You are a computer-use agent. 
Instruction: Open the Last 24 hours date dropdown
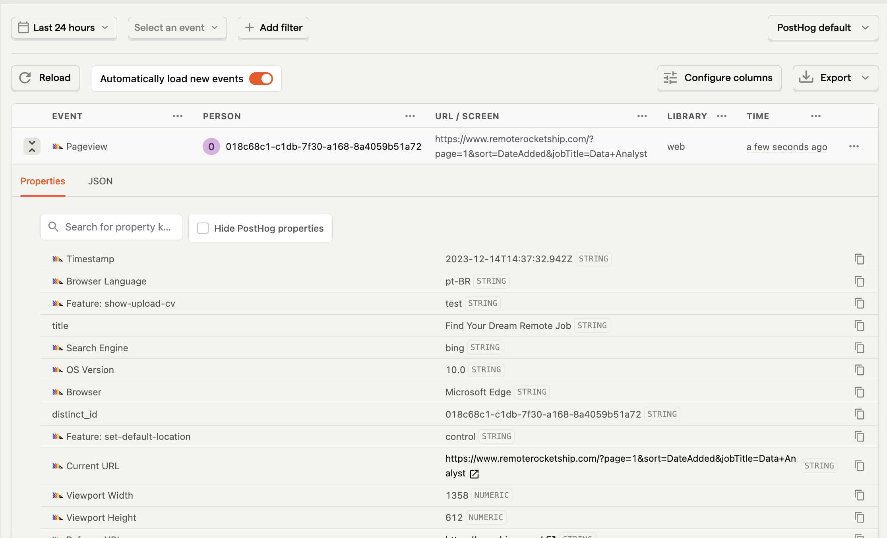point(64,28)
